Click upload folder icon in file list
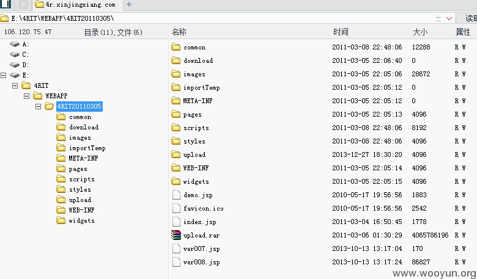The width and height of the screenshot is (477, 279). 176,154
